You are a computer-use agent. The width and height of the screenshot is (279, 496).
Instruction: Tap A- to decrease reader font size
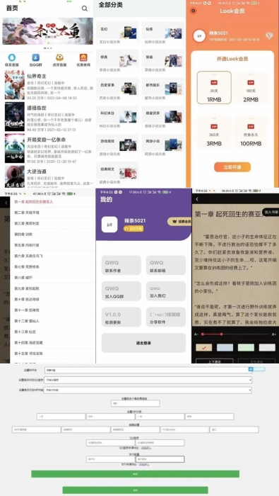click(x=196, y=334)
